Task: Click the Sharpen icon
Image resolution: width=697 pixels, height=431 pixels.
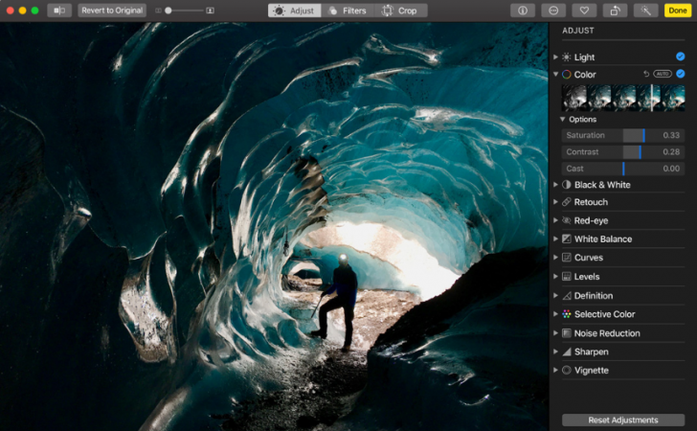Action: [x=567, y=352]
